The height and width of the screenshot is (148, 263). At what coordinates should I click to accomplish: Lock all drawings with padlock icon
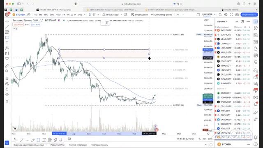click(x=7, y=89)
